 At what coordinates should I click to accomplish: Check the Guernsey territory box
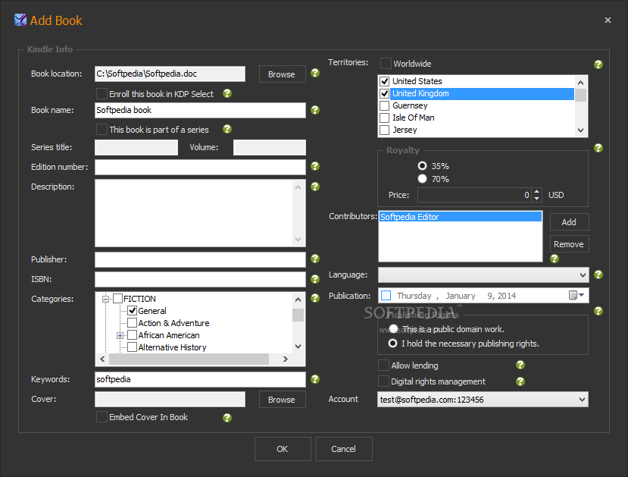point(385,105)
